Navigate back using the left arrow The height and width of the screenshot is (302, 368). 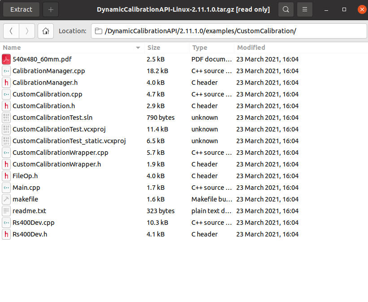[11, 31]
